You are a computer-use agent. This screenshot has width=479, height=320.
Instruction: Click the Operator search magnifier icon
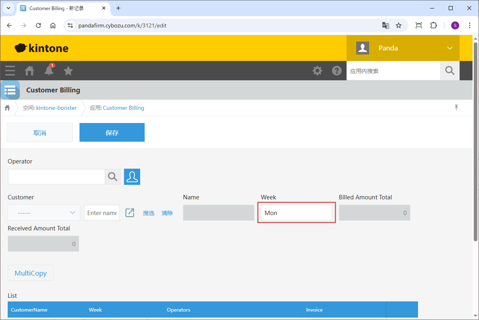coord(113,177)
